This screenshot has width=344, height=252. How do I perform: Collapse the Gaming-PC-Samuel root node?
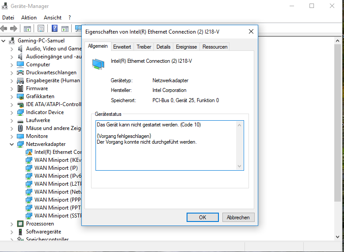click(x=3, y=41)
